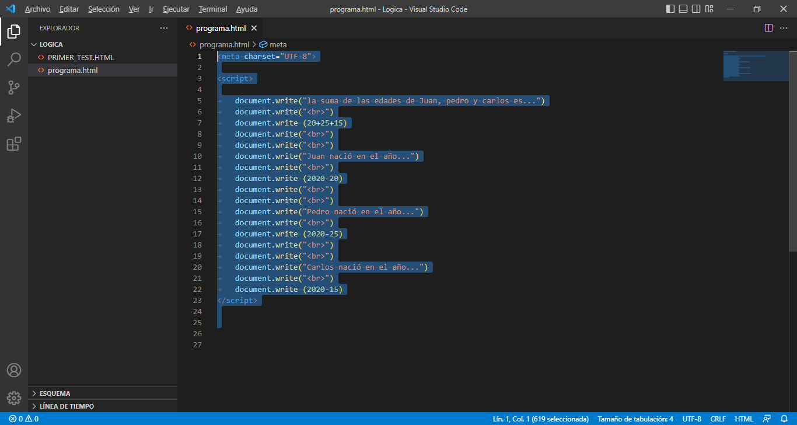Image resolution: width=797 pixels, height=425 pixels.
Task: Open the customize layout icon
Action: 709,9
